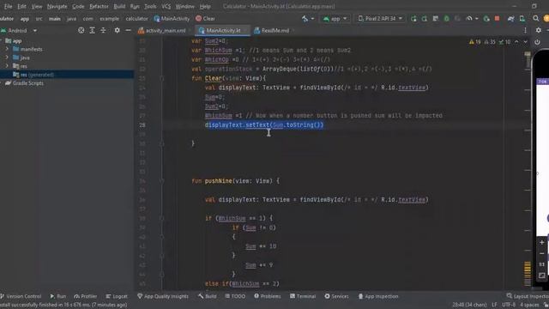The width and height of the screenshot is (549, 309).
Task: Expand the java folder
Action: (x=7, y=58)
